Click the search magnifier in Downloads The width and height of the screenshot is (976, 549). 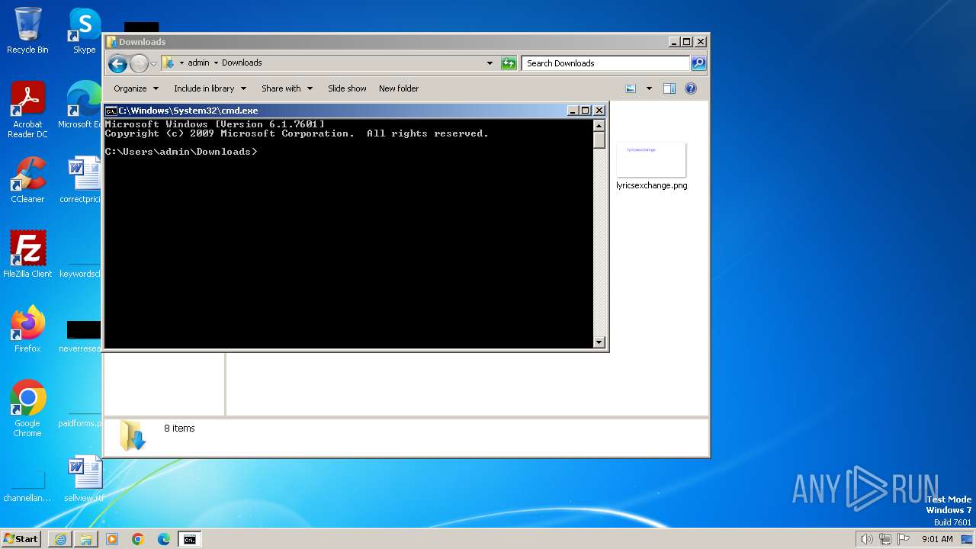coord(698,63)
